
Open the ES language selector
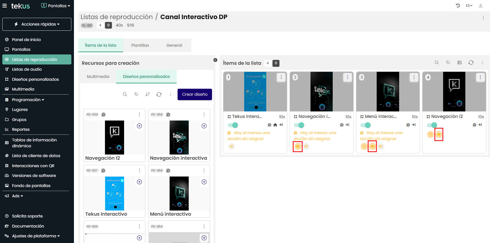469,5
